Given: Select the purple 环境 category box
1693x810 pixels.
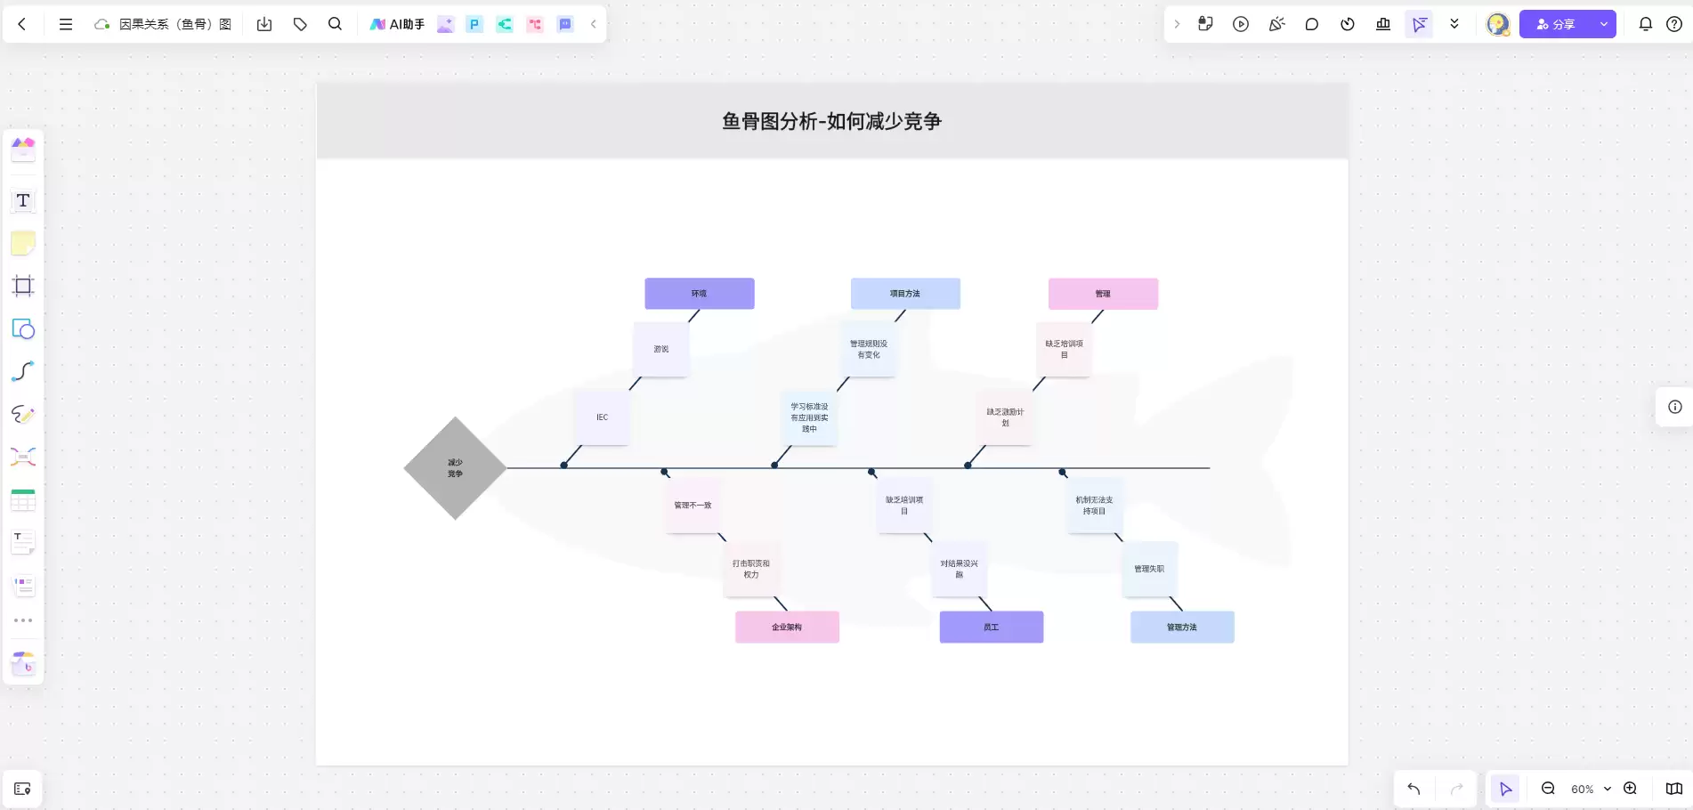Looking at the screenshot, I should click(x=700, y=294).
